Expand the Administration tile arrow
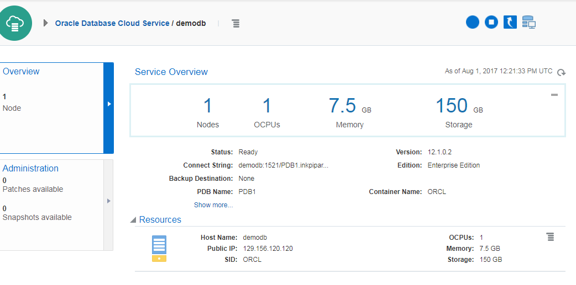 109,201
